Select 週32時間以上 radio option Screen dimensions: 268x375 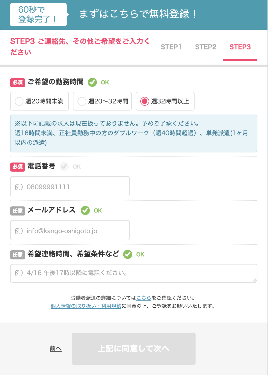(x=165, y=101)
